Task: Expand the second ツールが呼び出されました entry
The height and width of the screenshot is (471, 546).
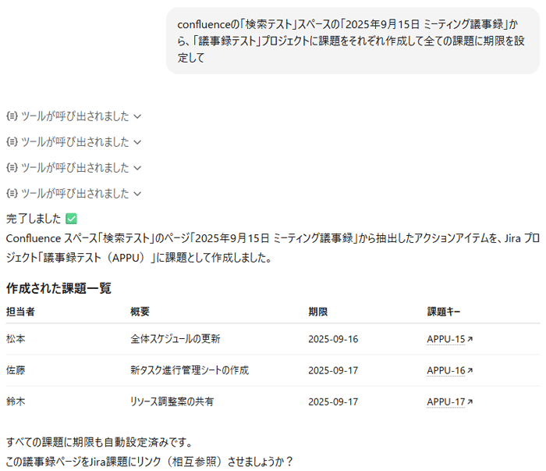Action: pos(73,142)
